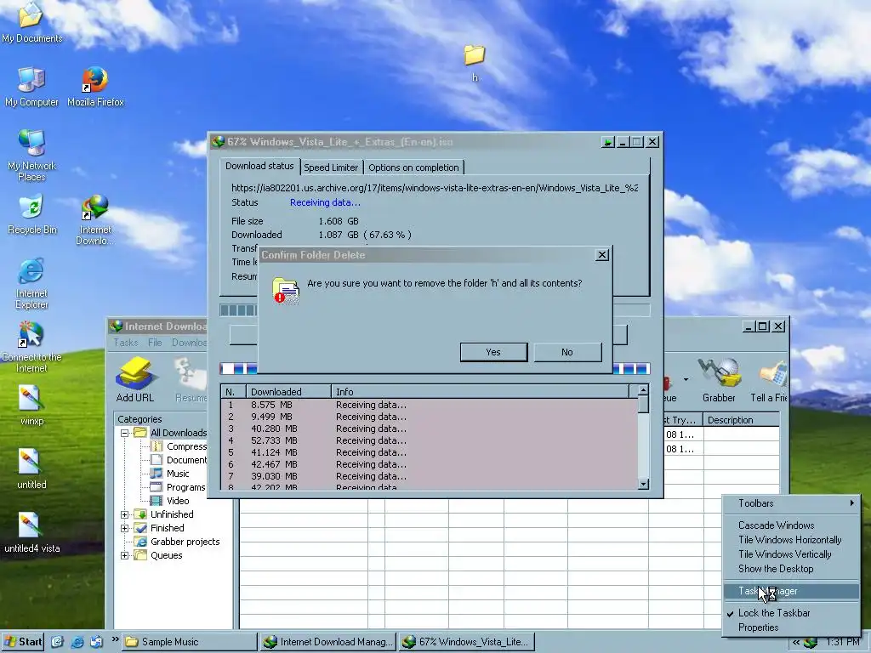Select Grabber projects tree item
871x653 pixels.
click(x=177, y=542)
